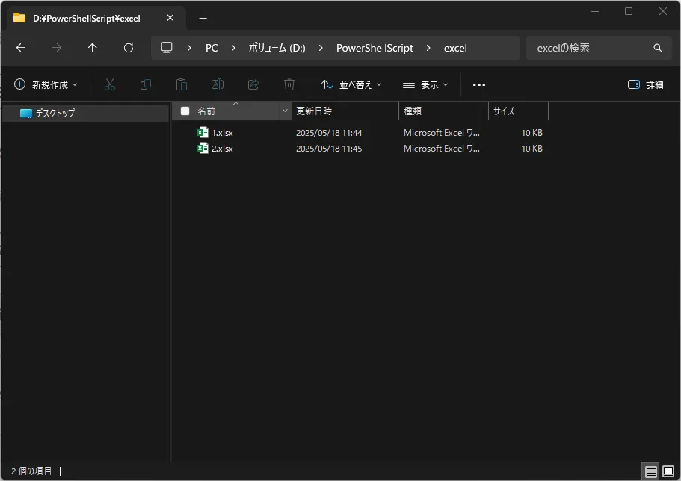Click date 2025/05/18 11:45
681x481 pixels.
tap(329, 149)
